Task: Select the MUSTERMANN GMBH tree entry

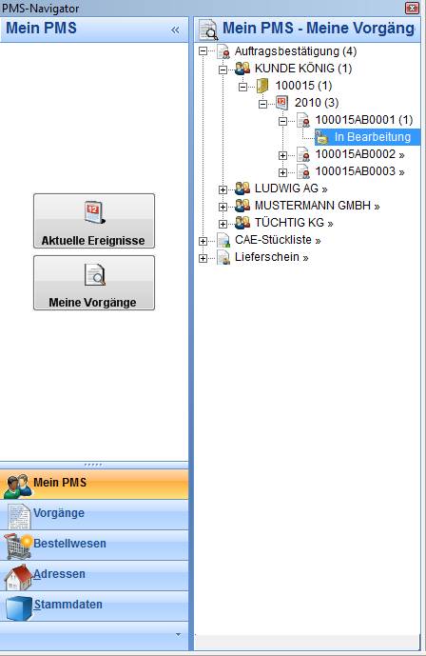Action: [x=317, y=206]
